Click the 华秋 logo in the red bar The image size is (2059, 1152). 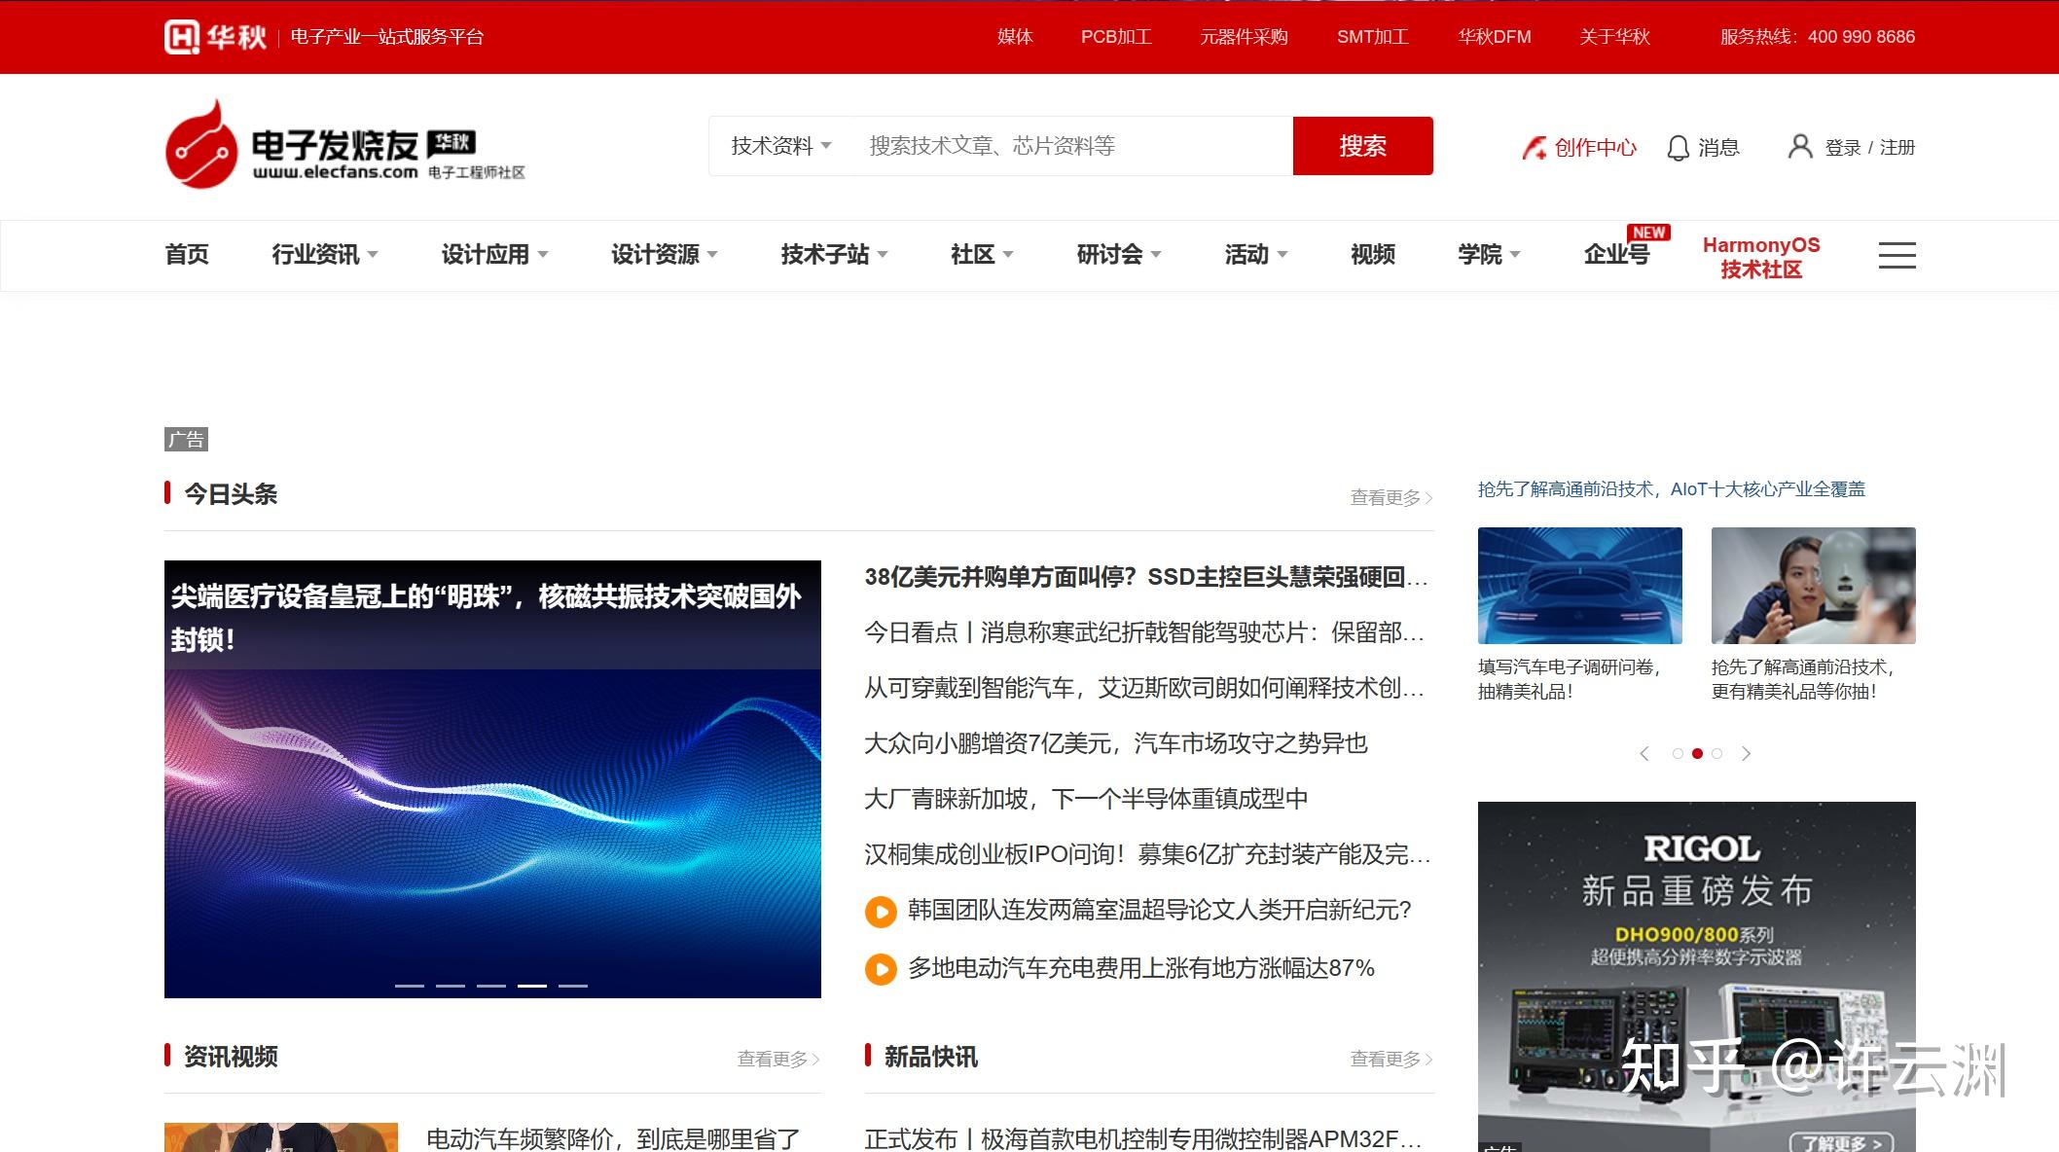(x=214, y=36)
